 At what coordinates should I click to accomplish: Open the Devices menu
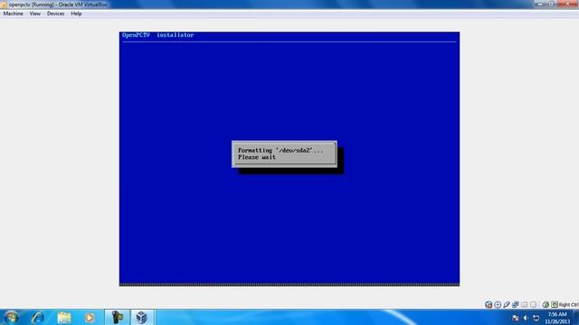tap(55, 14)
